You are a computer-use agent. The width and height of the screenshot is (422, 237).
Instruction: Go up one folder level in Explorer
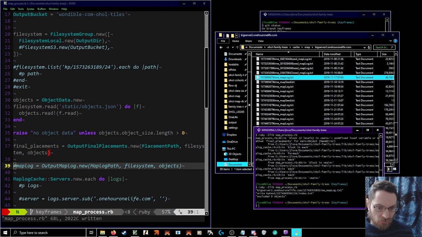[237, 47]
